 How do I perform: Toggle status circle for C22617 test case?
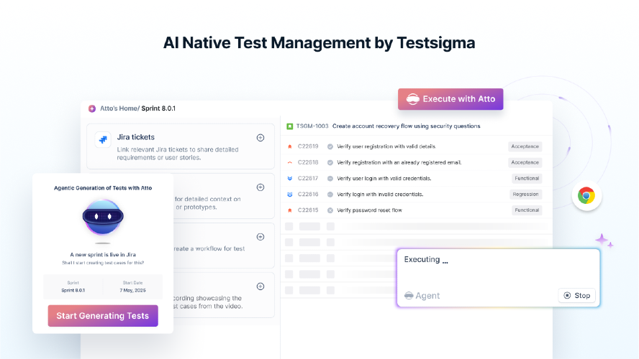point(330,178)
